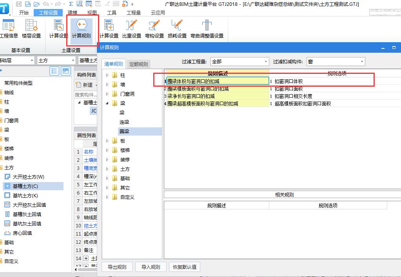401x277 pixels.
Task: Select 自定义 folder in rules tree
Action: [127, 197]
